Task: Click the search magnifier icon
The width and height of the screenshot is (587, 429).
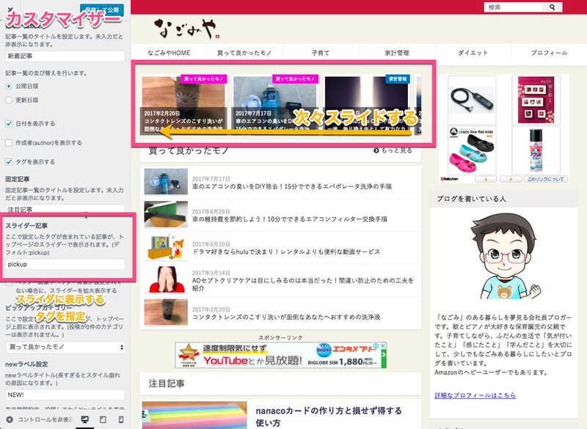Action: coord(553,7)
